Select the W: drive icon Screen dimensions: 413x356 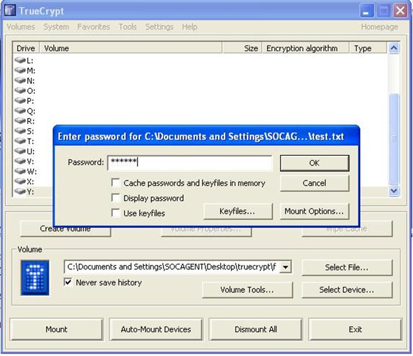point(20,171)
